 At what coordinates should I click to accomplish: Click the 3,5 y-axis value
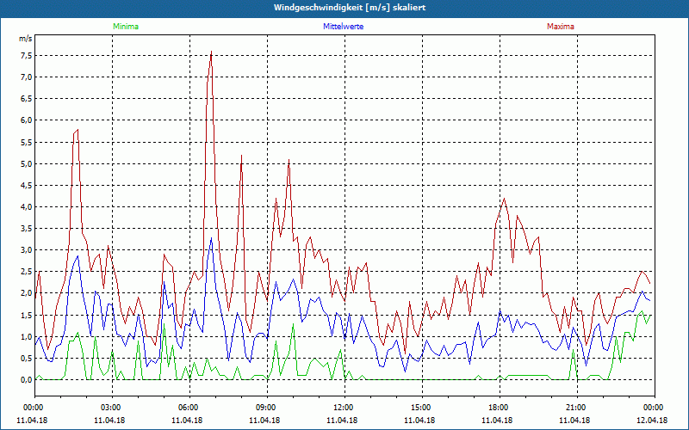click(27, 229)
